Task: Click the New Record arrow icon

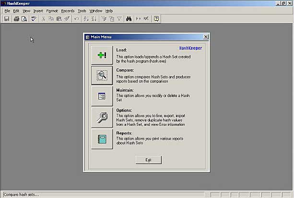Action: pyautogui.click(x=139, y=19)
